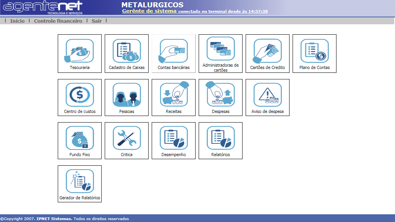Click the 'Cadastro de Caixas' label
The height and width of the screenshot is (222, 395).
(127, 67)
